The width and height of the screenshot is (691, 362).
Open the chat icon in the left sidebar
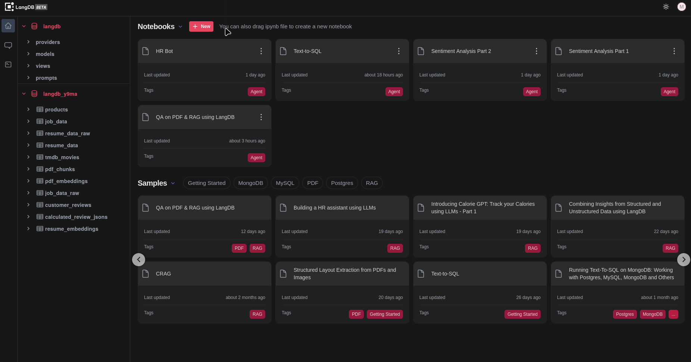8,45
